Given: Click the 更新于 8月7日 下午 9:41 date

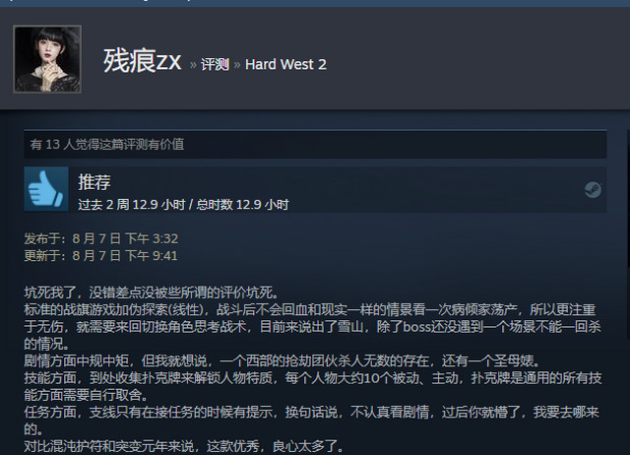Looking at the screenshot, I should click(100, 256).
